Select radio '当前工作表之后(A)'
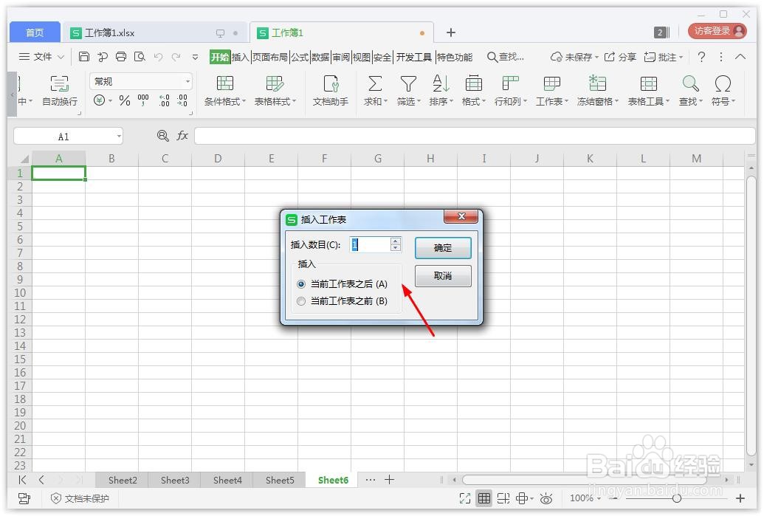 [x=301, y=284]
